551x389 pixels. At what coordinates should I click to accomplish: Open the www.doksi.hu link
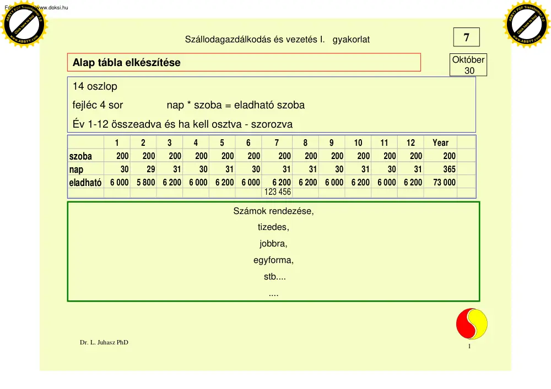coord(52,7)
